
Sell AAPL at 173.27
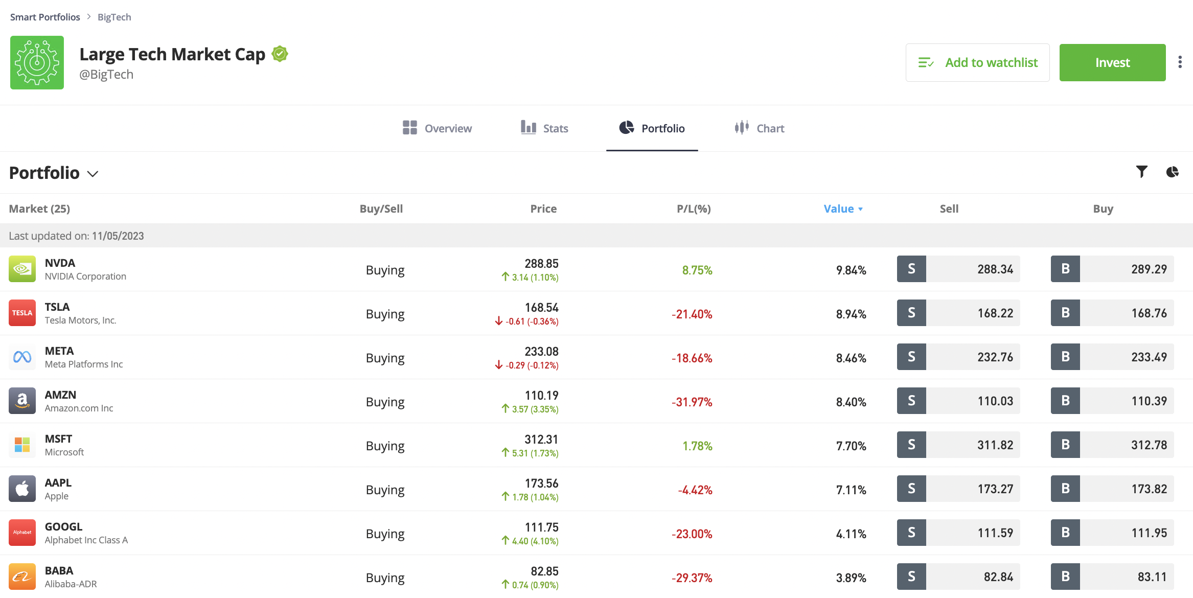click(958, 489)
